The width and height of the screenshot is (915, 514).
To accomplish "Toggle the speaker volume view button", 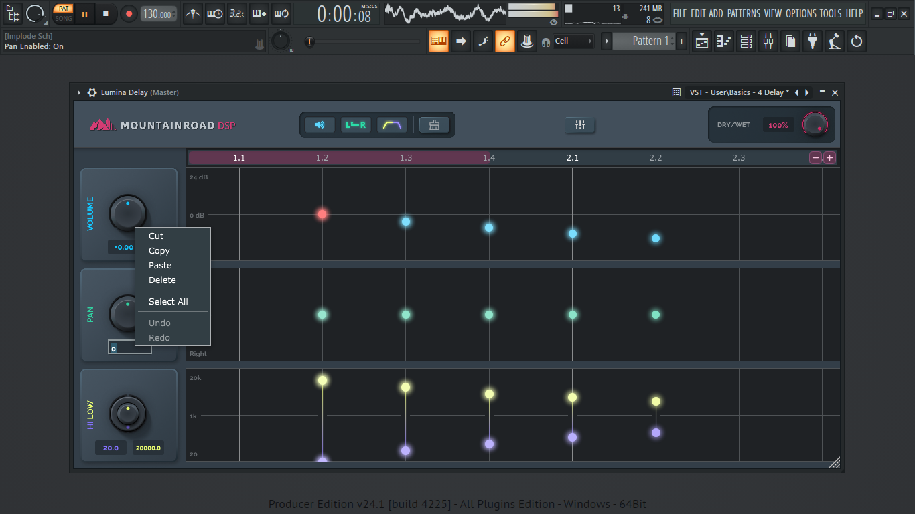I will tap(320, 124).
